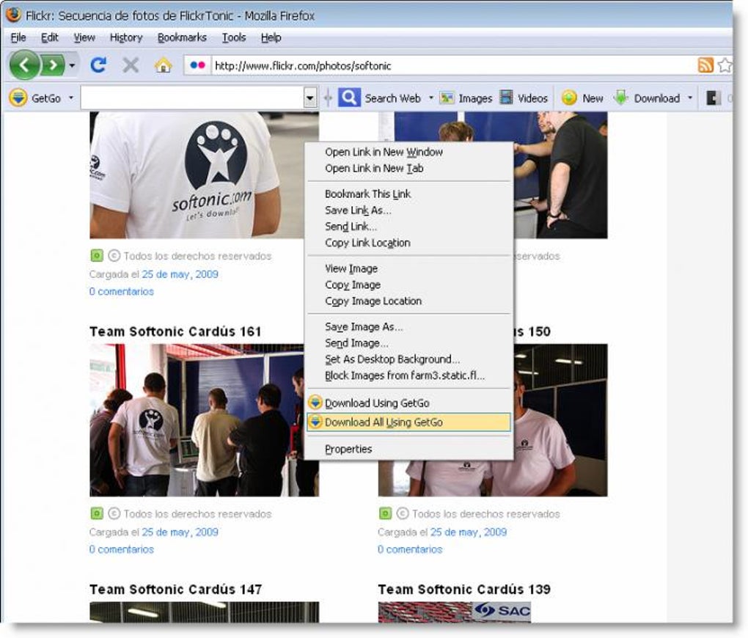Open the Cardús 139 photo with the SAC logo
This screenshot has width=748, height=638.
coord(455,612)
